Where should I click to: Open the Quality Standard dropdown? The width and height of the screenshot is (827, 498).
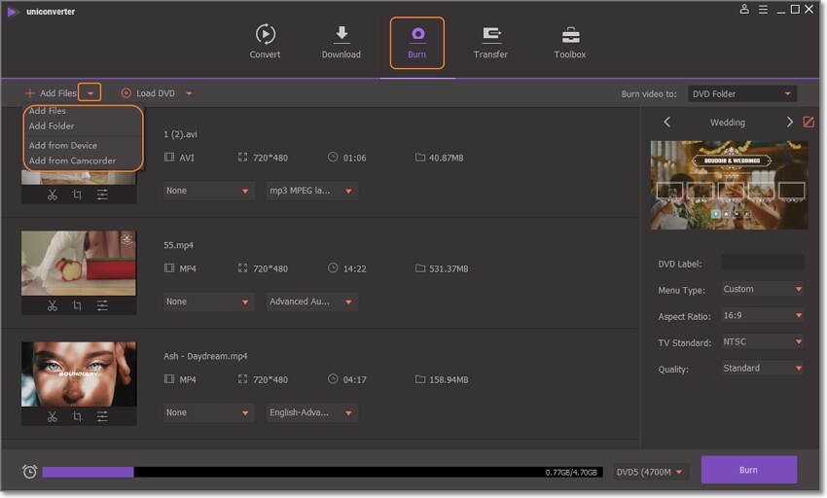(x=762, y=369)
